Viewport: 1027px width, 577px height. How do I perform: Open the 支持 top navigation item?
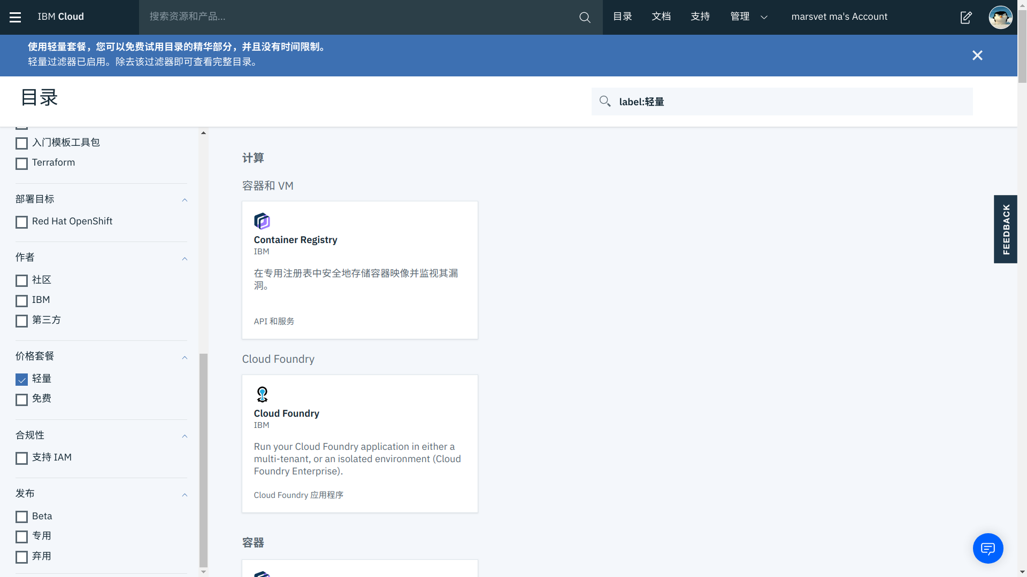click(700, 17)
